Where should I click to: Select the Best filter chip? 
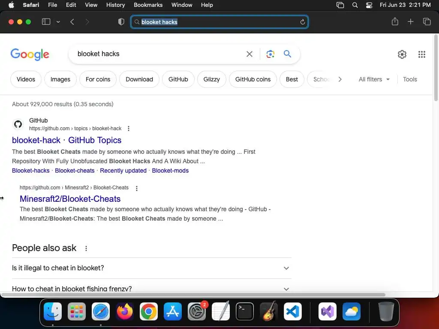click(x=292, y=79)
